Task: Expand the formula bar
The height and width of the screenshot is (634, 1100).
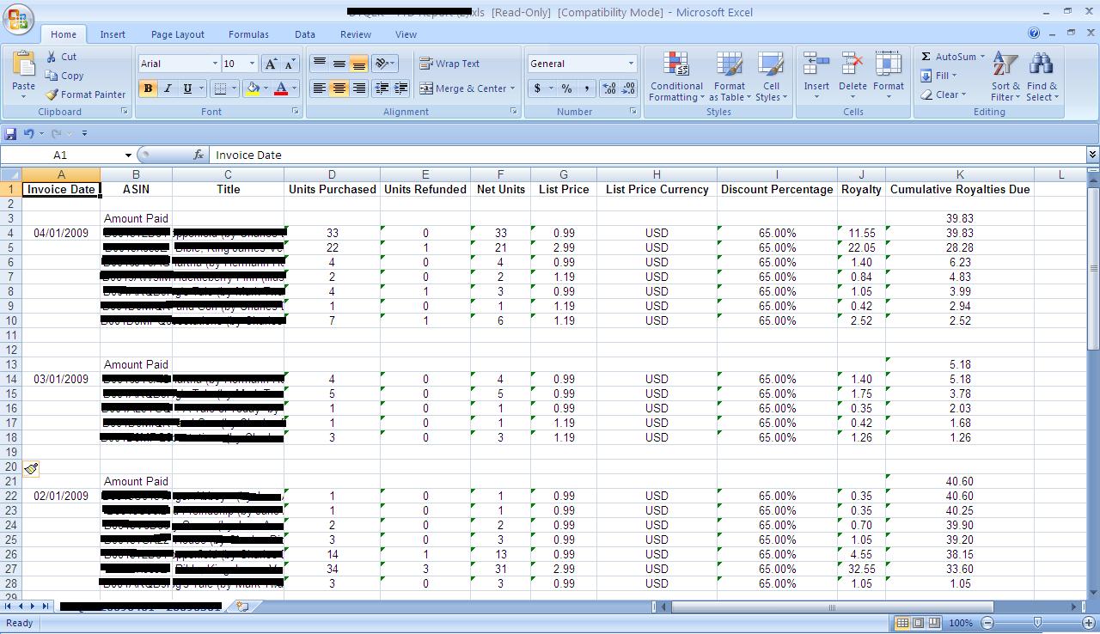Action: tap(1092, 155)
